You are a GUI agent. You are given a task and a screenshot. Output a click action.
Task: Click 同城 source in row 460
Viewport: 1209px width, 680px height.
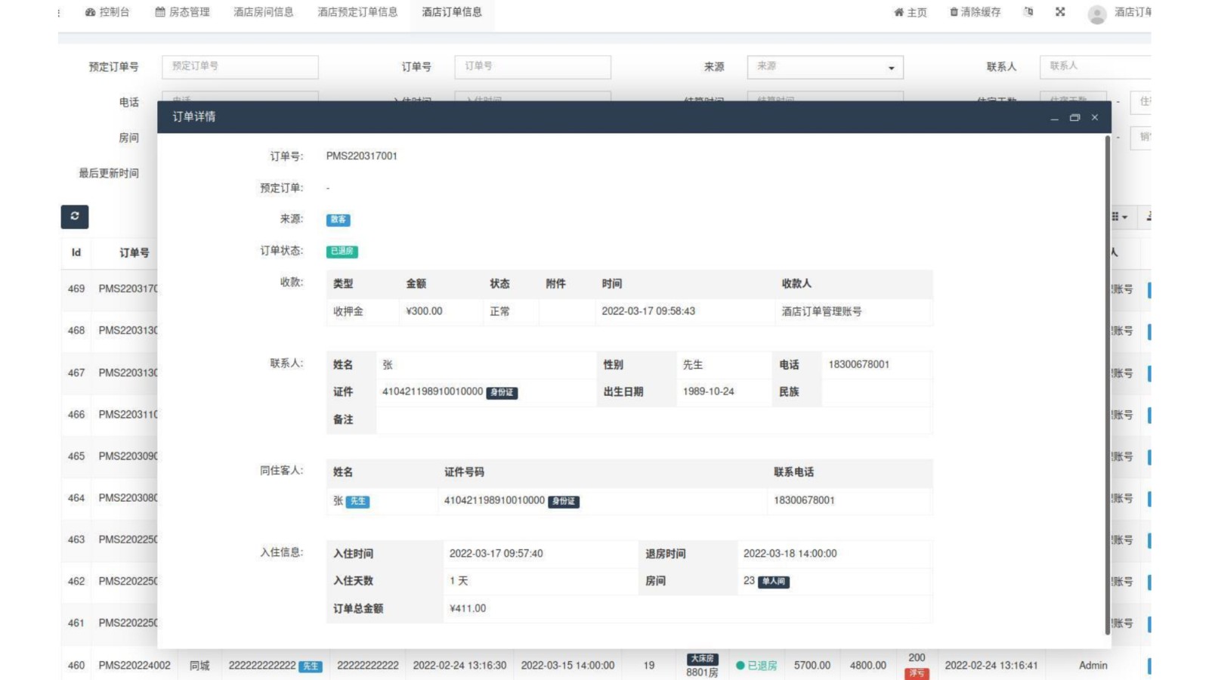199,666
